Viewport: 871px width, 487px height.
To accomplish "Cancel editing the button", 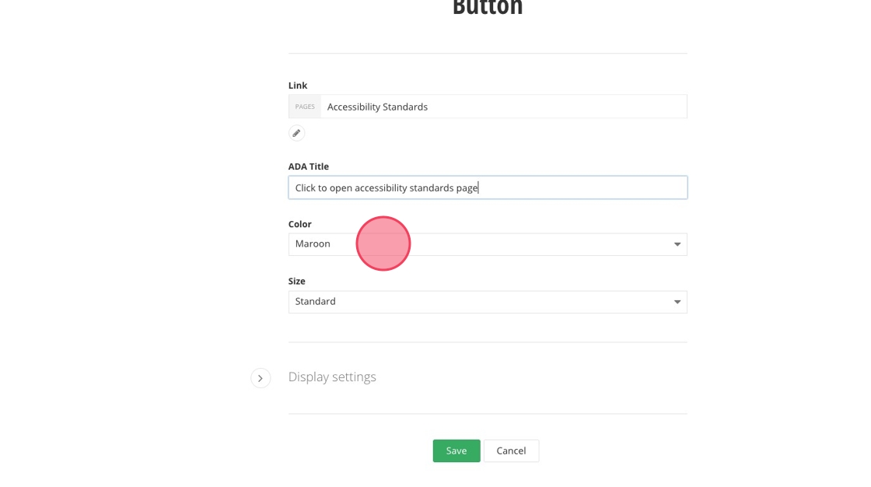I will pos(511,450).
